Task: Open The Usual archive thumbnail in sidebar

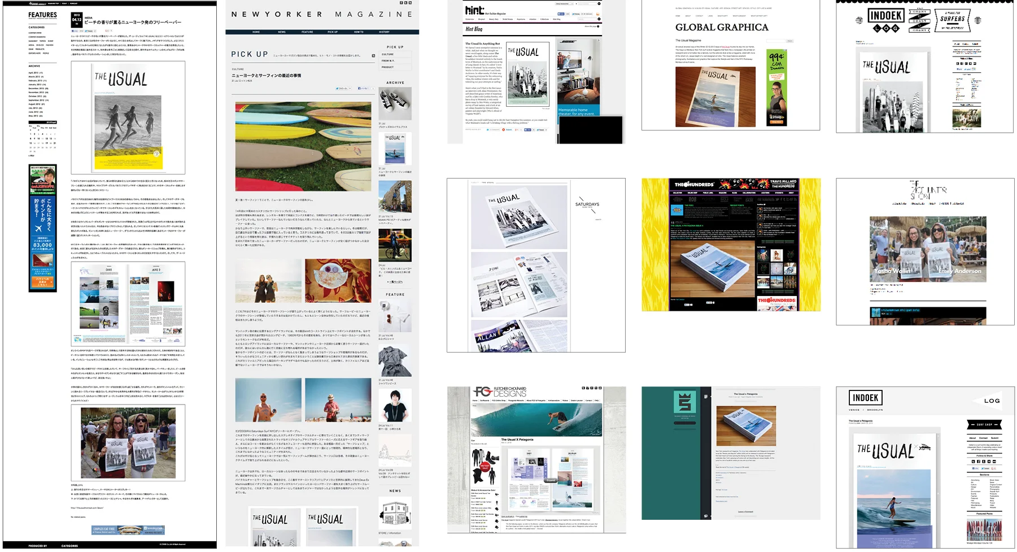Action: point(395,149)
